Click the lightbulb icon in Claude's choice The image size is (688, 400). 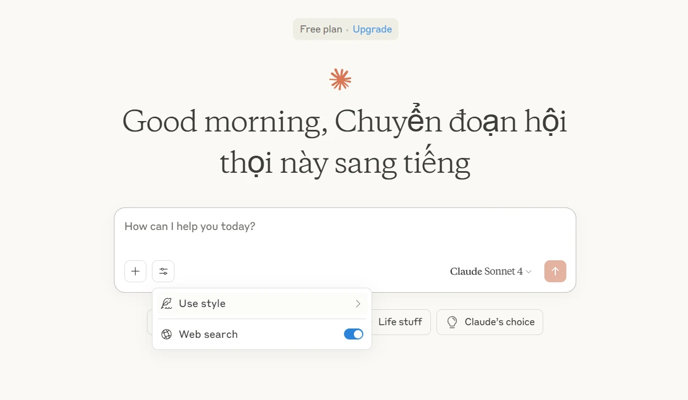452,322
